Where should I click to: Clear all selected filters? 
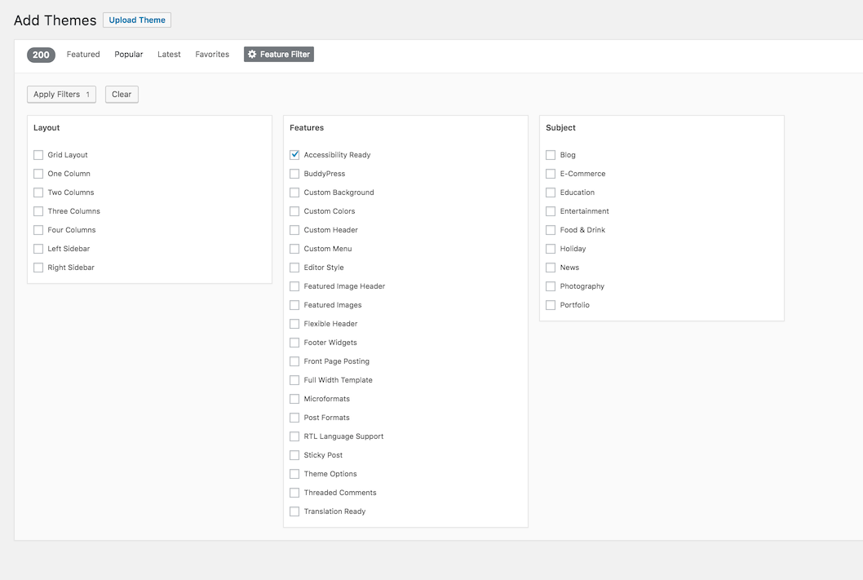(122, 94)
